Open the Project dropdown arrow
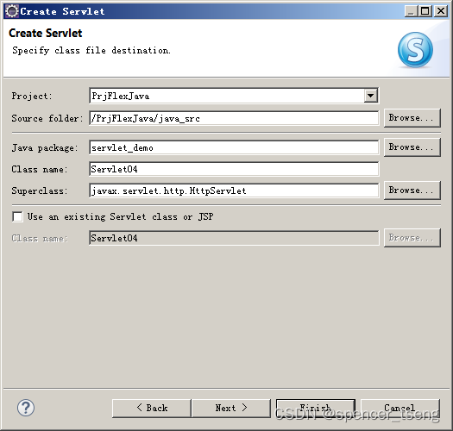 (x=371, y=96)
